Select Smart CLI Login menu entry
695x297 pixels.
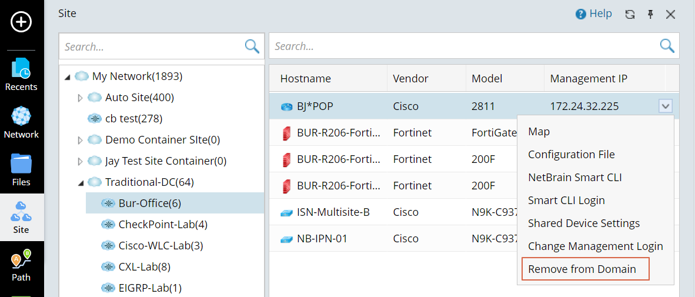pyautogui.click(x=566, y=201)
